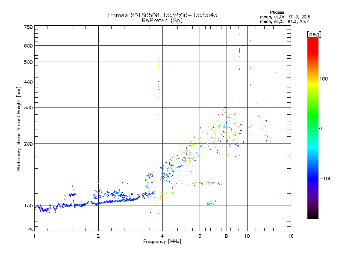Viewport: 342px width, 257px height.
Task: Click the x-axis tick label '6'
Action: 200,236
